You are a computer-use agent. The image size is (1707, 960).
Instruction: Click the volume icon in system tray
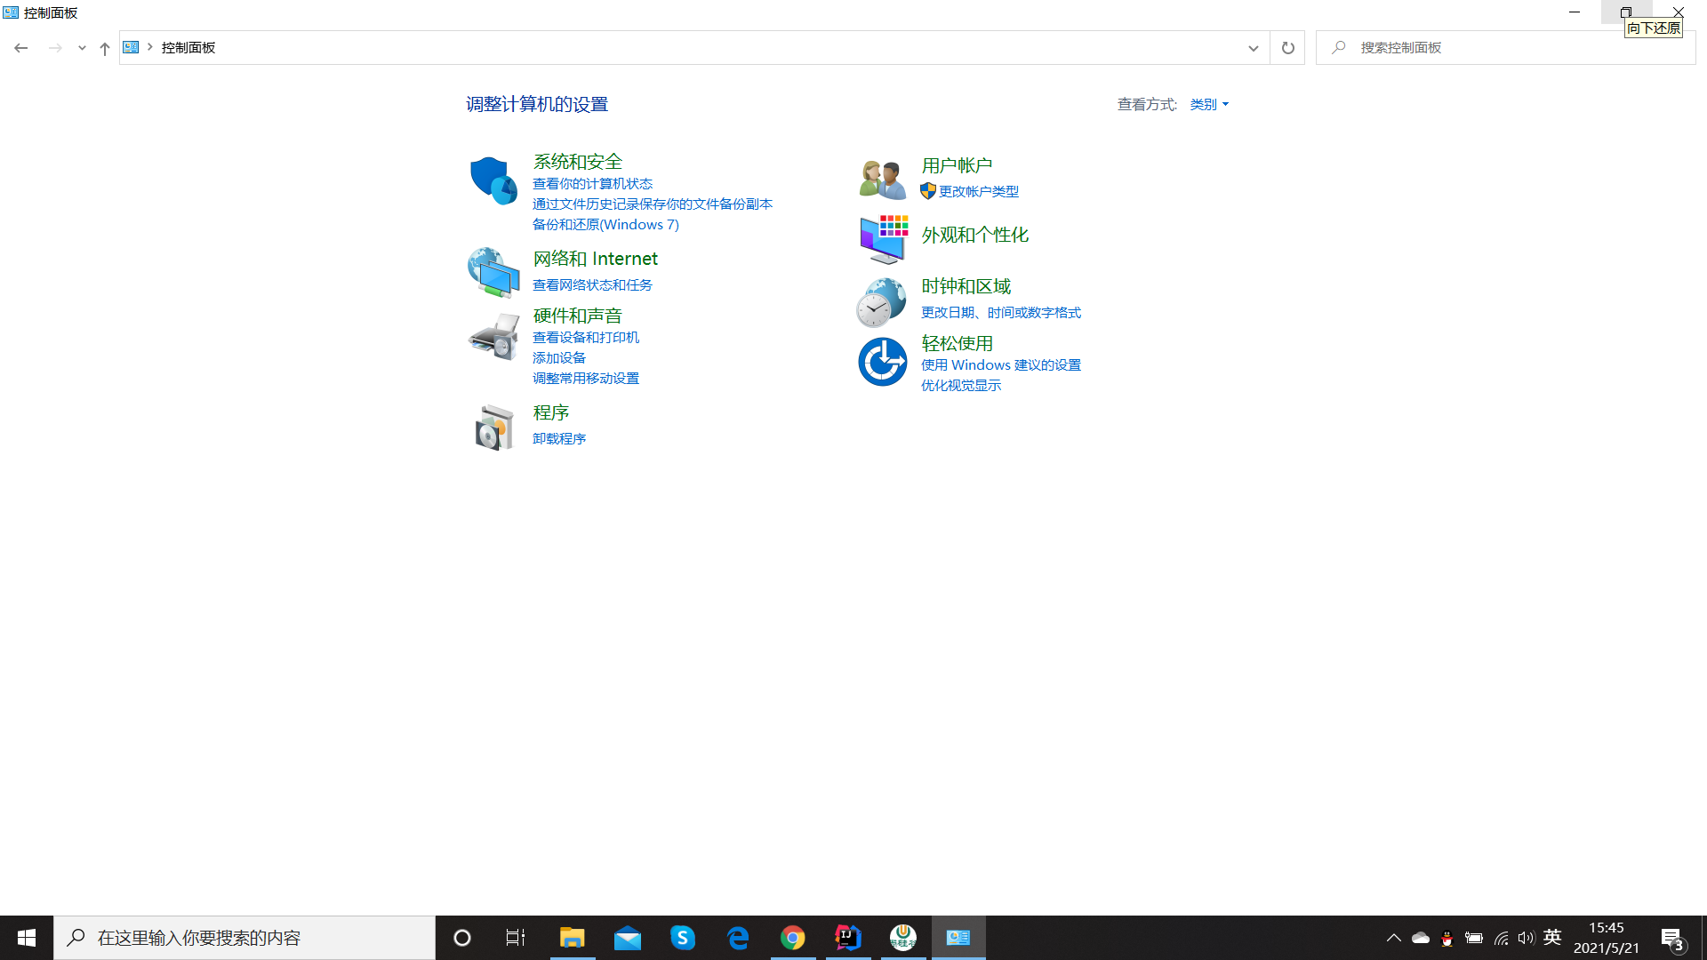pyautogui.click(x=1527, y=937)
